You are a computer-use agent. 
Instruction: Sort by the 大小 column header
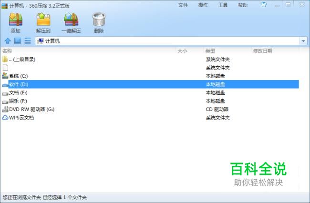click(x=182, y=51)
